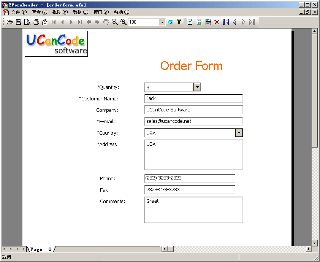Click the zoom in magnifier icon

click(x=124, y=22)
